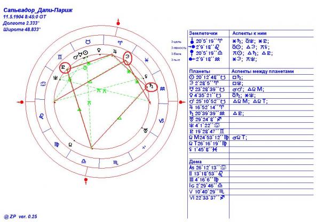This screenshot has width=317, height=222.
Task: Click the date '11.5.1904 8:45:0 GT'
Action: (x=25, y=17)
